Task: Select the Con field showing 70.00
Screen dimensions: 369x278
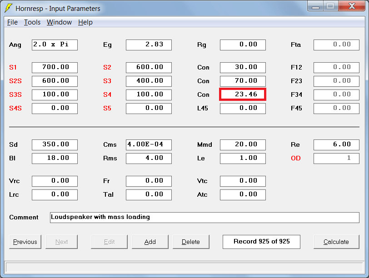Action: [243, 81]
